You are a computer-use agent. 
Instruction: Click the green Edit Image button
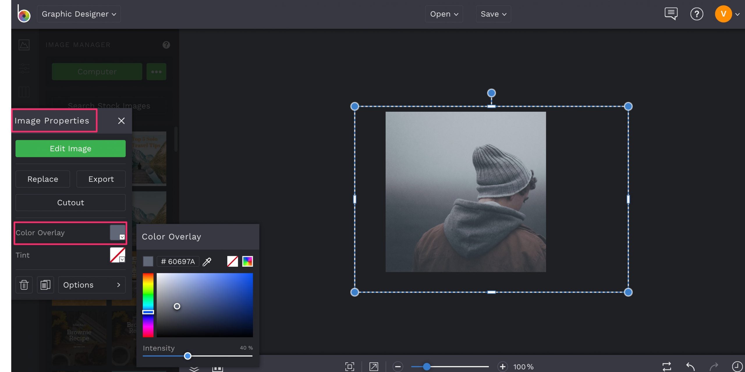(x=70, y=148)
